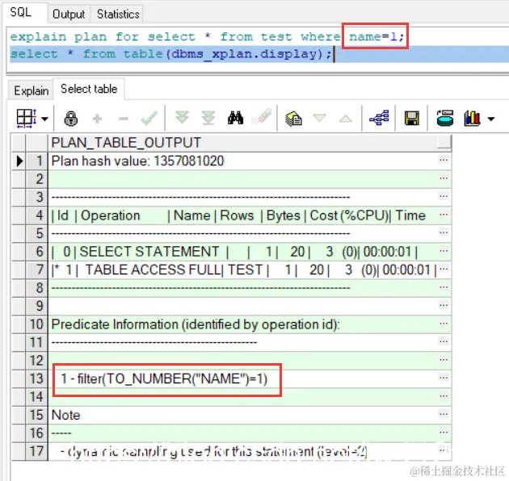Open the ellipsis button on row 10
This screenshot has height=481, width=509.
[x=444, y=324]
